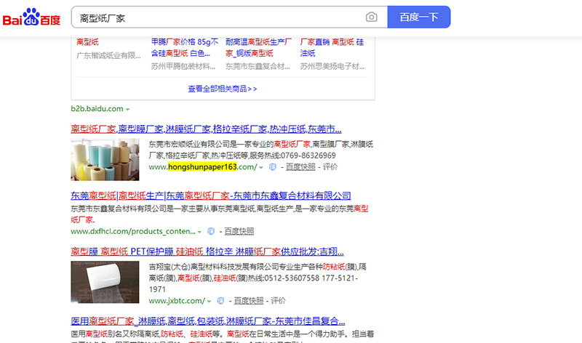Click seller text 东莞市东鑫复合材...
This screenshot has width=582, height=343.
(258, 66)
